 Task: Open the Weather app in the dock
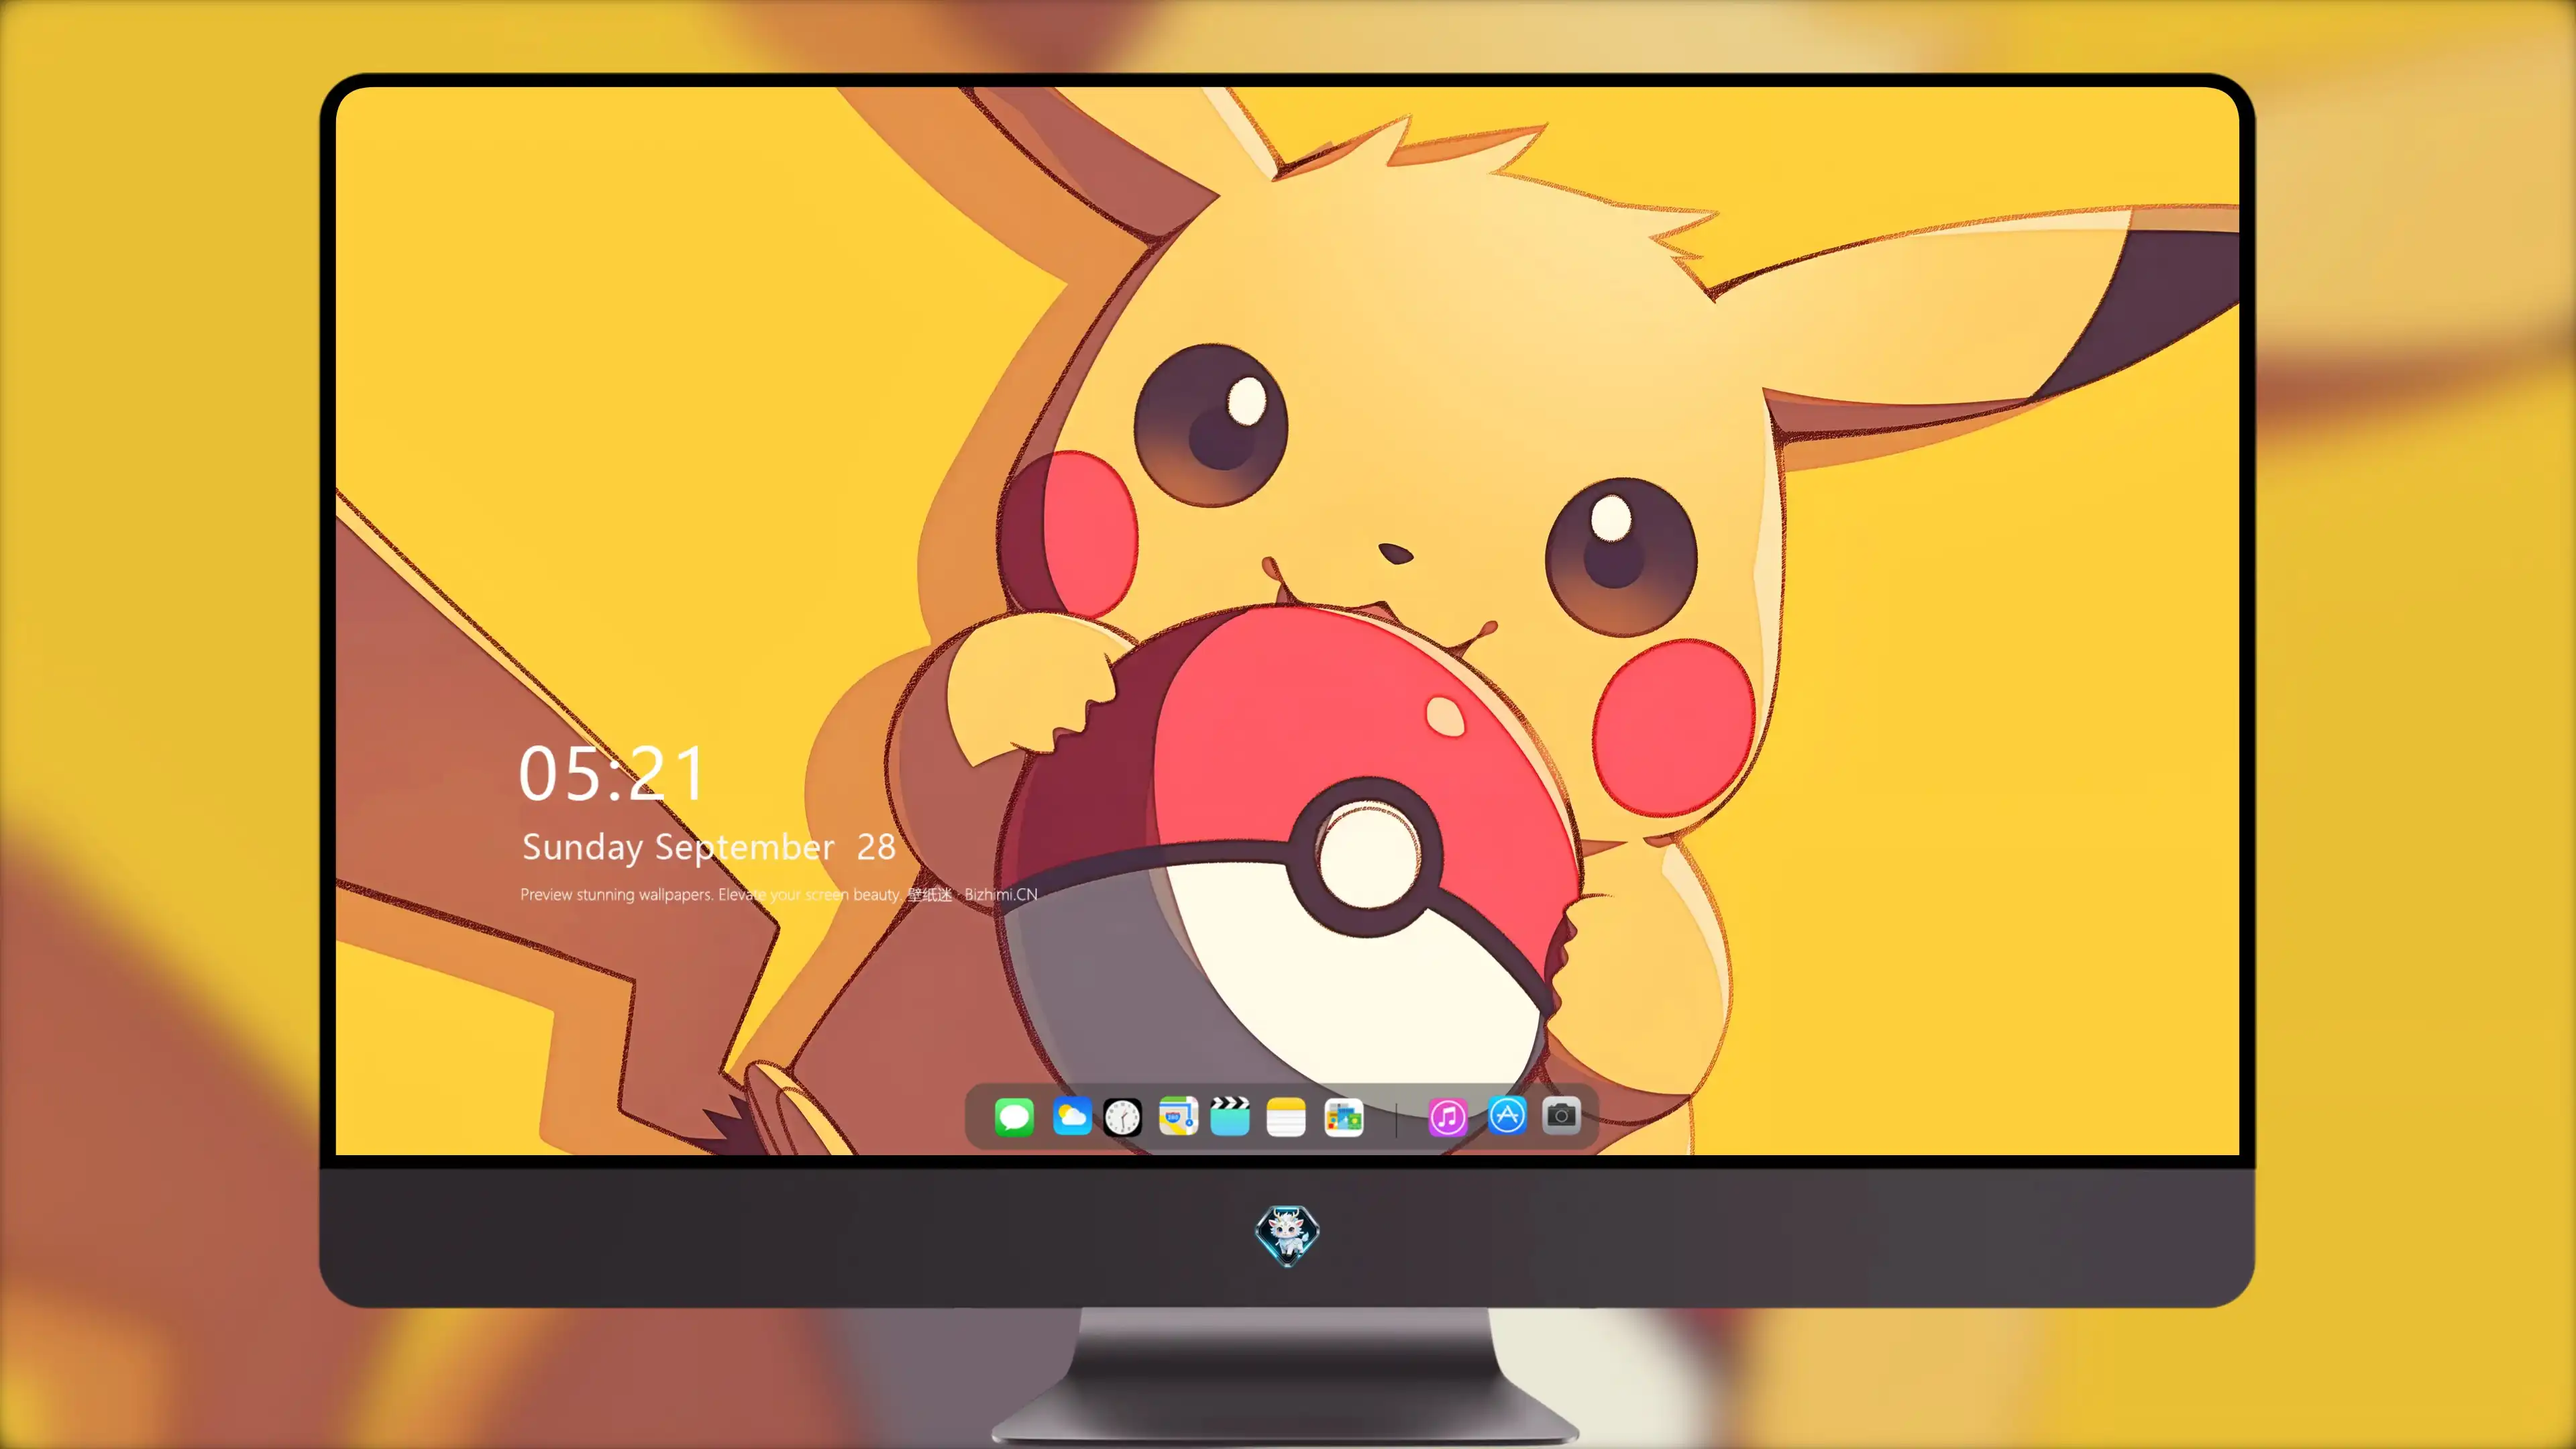click(1072, 1116)
